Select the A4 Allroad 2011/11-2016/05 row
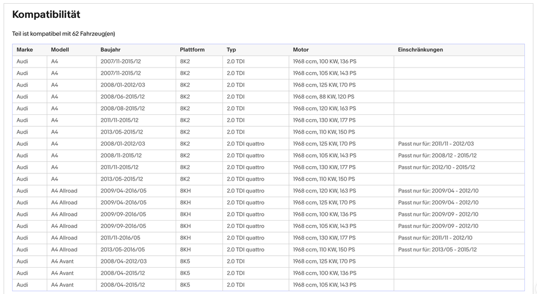Viewport: 537px width, 294px height. pyautogui.click(x=268, y=238)
